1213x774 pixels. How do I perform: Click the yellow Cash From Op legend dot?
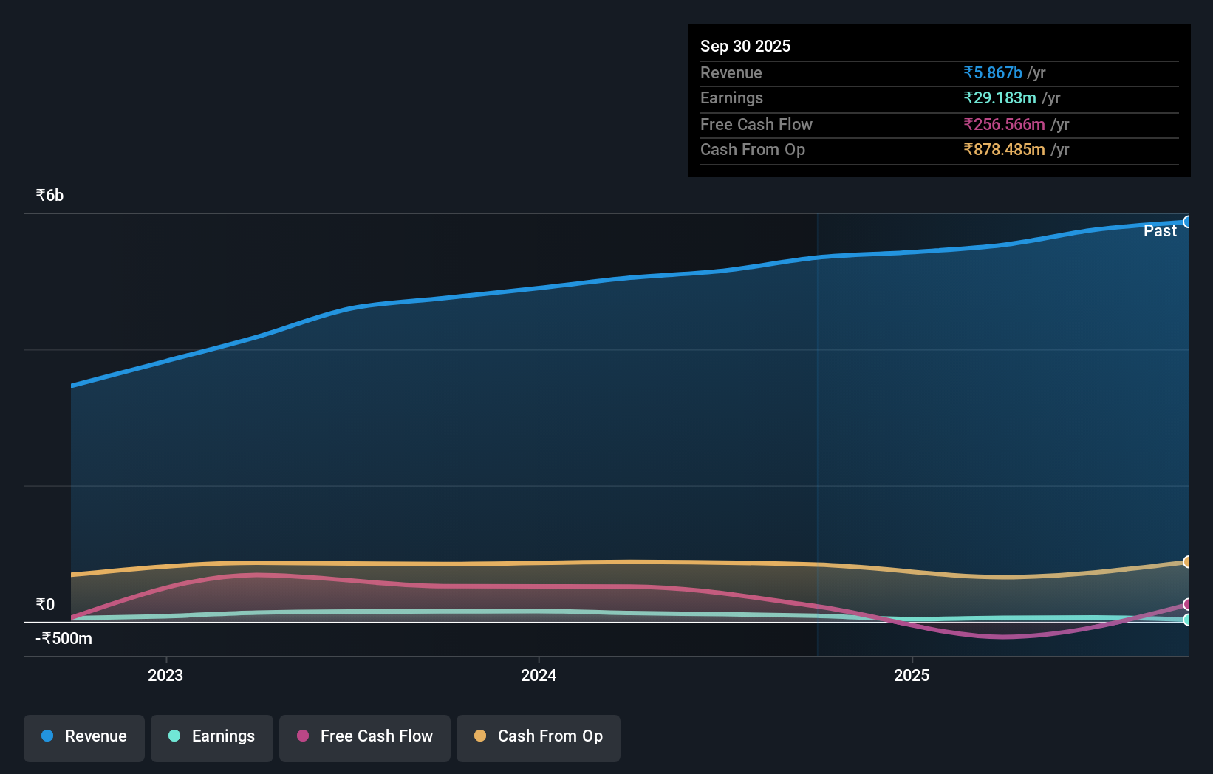[479, 736]
